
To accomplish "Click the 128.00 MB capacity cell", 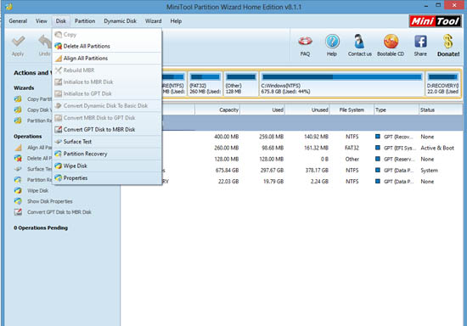I will (x=227, y=159).
